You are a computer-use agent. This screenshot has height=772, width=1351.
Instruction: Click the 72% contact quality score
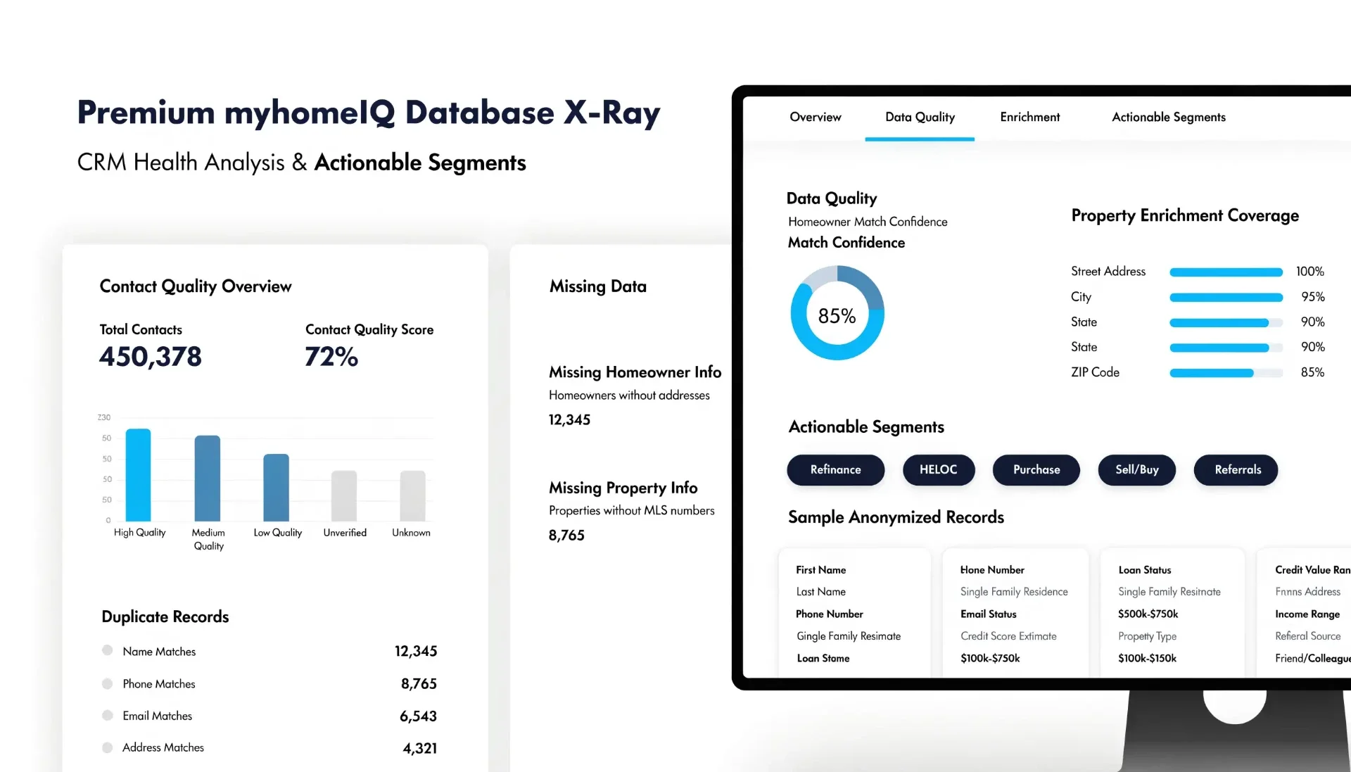pyautogui.click(x=331, y=357)
